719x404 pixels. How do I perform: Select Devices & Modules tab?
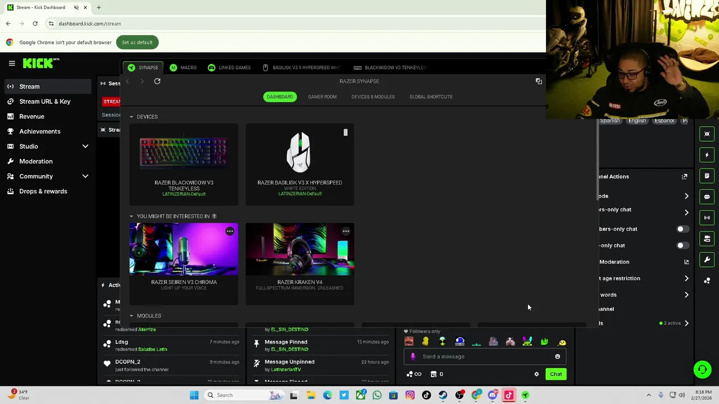tap(373, 97)
